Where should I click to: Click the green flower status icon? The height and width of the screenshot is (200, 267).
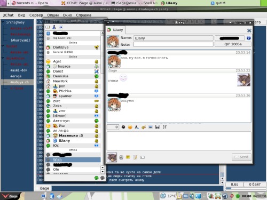point(97,178)
